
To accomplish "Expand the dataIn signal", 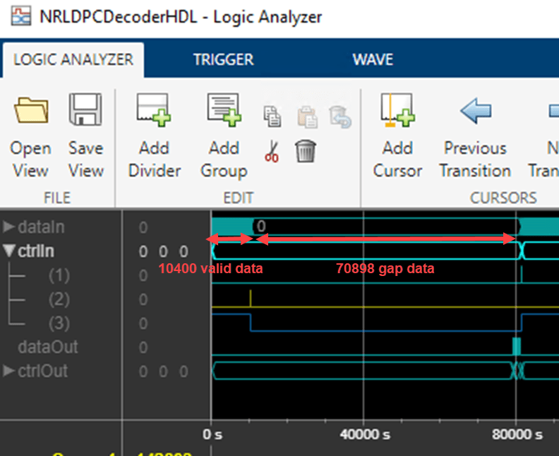I will pyautogui.click(x=8, y=227).
